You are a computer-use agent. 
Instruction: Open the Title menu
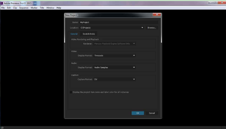pos(42,8)
